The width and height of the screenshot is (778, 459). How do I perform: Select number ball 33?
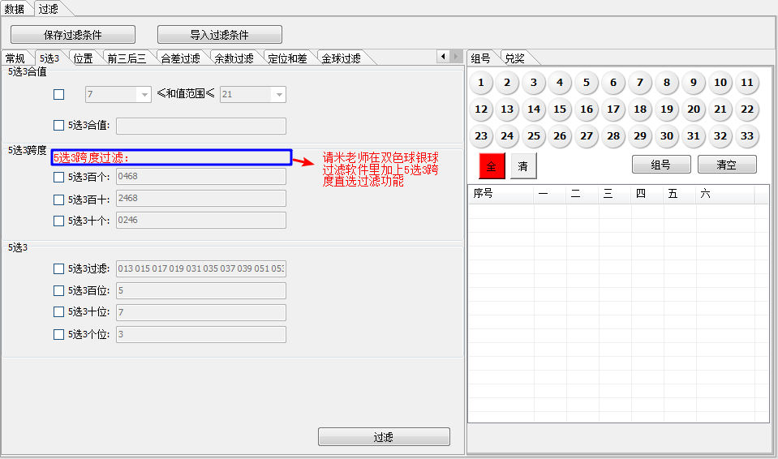point(747,136)
